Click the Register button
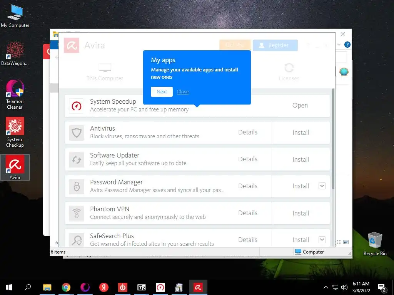This screenshot has height=295, width=394. tap(275, 45)
